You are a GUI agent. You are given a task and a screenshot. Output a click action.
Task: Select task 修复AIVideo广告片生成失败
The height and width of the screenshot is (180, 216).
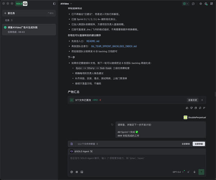pos(29,30)
